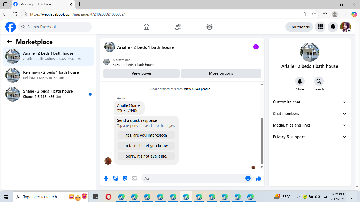
Task: Go back in the browser
Action: (5, 14)
